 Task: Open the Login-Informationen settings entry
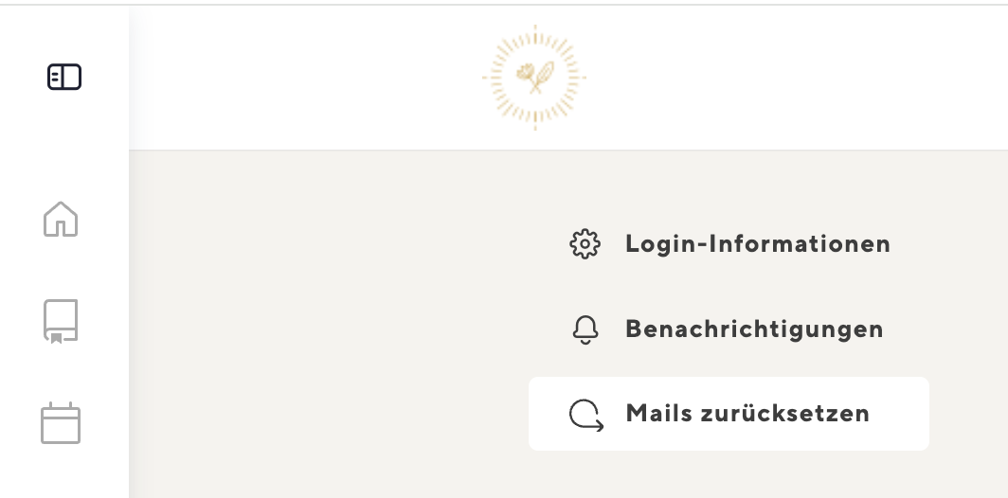click(x=729, y=244)
